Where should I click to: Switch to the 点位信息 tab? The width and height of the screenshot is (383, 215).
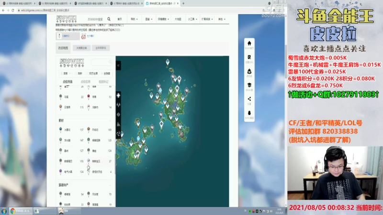click(x=86, y=82)
